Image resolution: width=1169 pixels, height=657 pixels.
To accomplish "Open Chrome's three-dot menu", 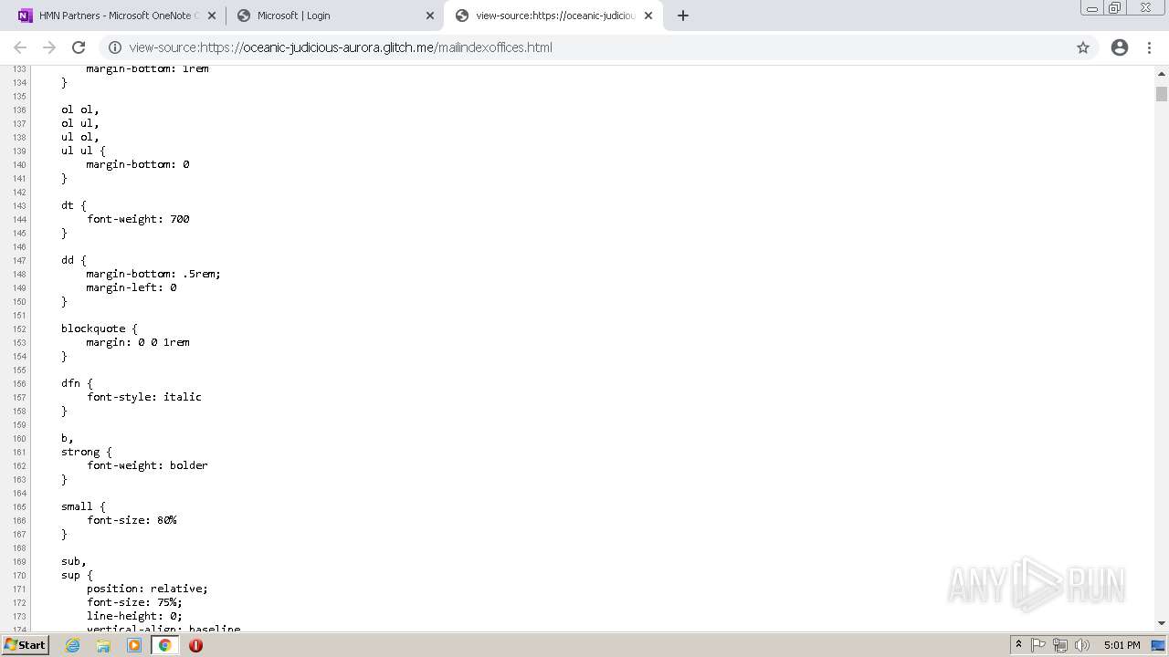I will pos(1150,47).
